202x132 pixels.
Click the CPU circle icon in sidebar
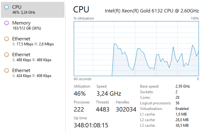point(7,7)
